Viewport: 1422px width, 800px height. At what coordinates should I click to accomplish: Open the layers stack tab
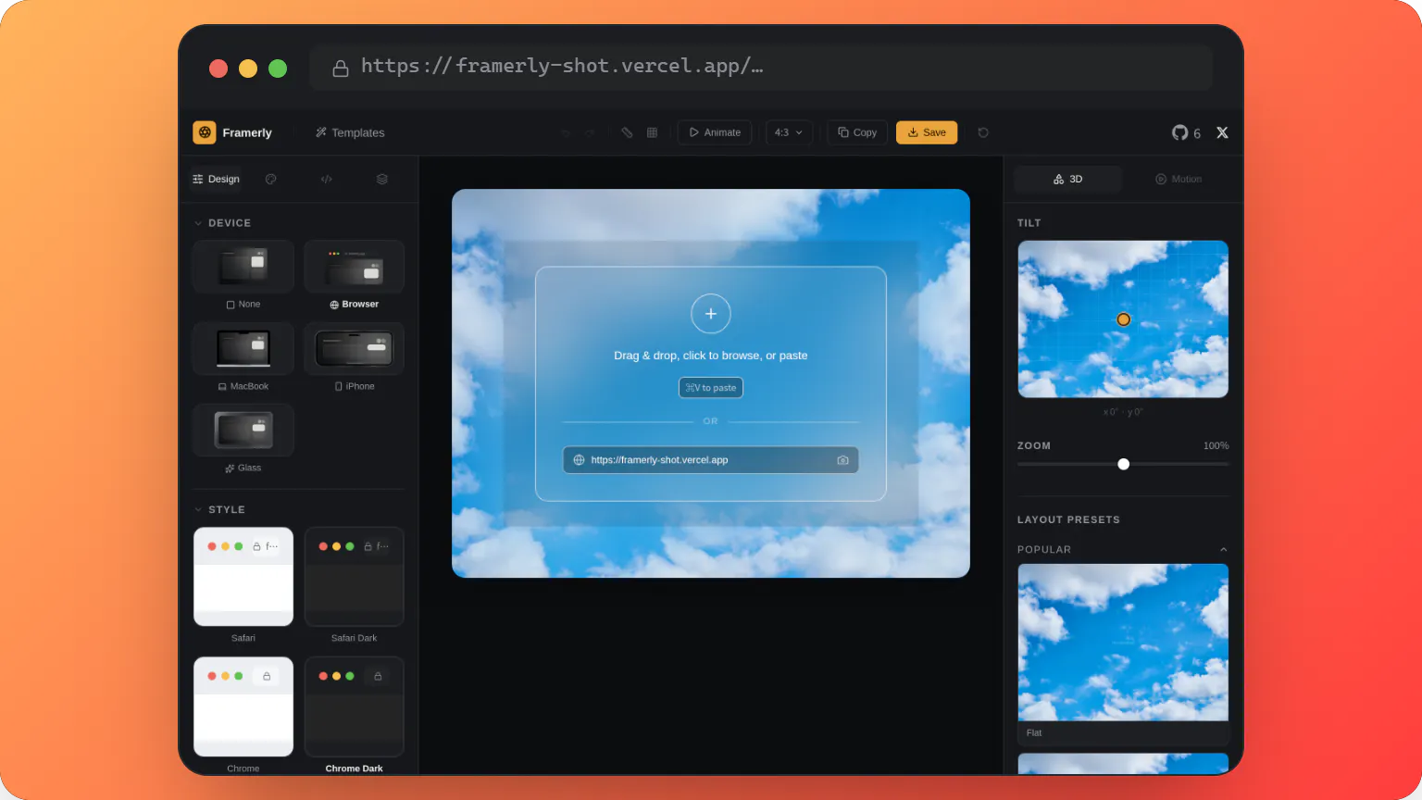381,179
